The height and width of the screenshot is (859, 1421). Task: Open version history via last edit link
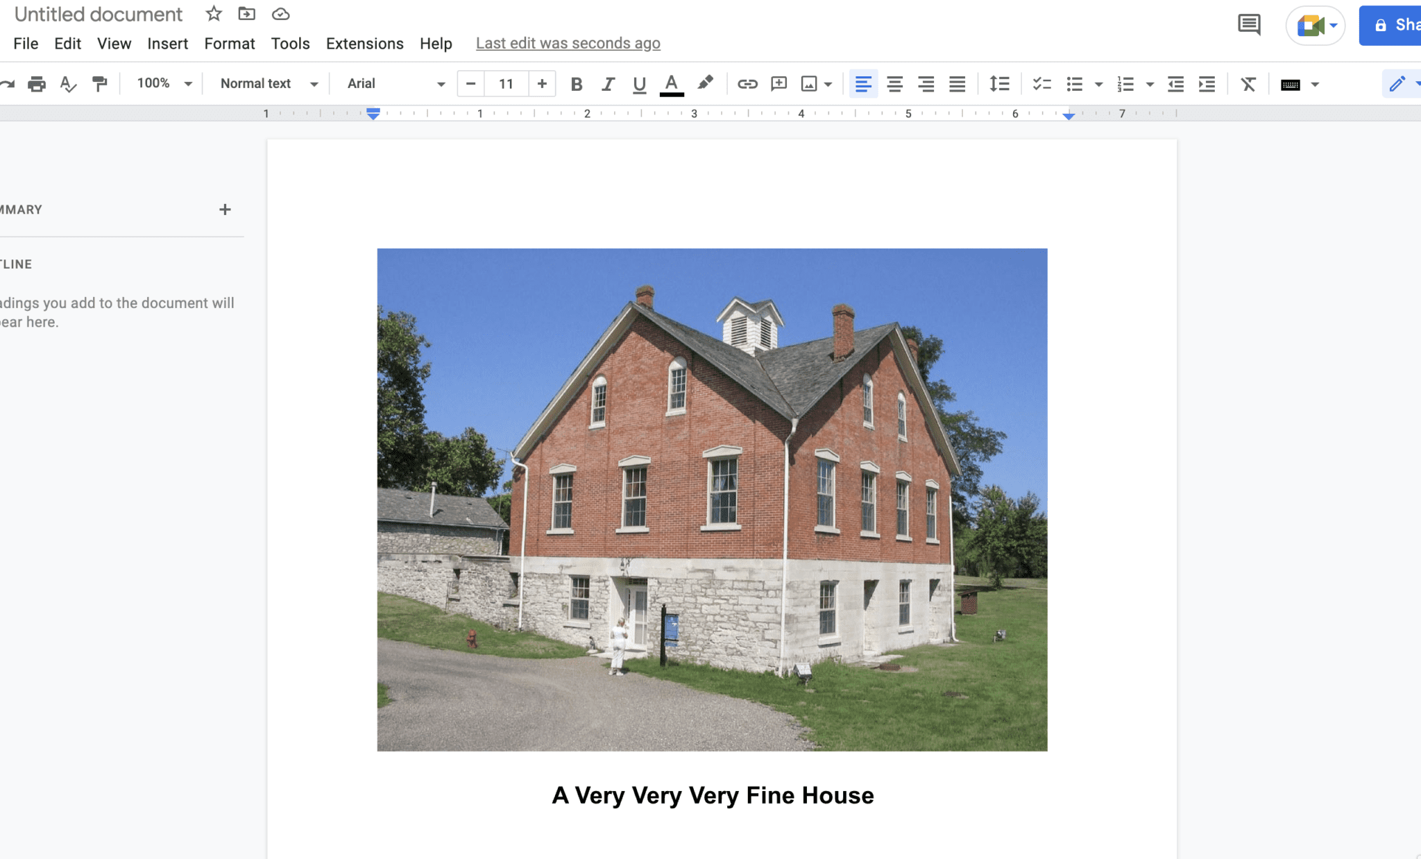click(567, 42)
